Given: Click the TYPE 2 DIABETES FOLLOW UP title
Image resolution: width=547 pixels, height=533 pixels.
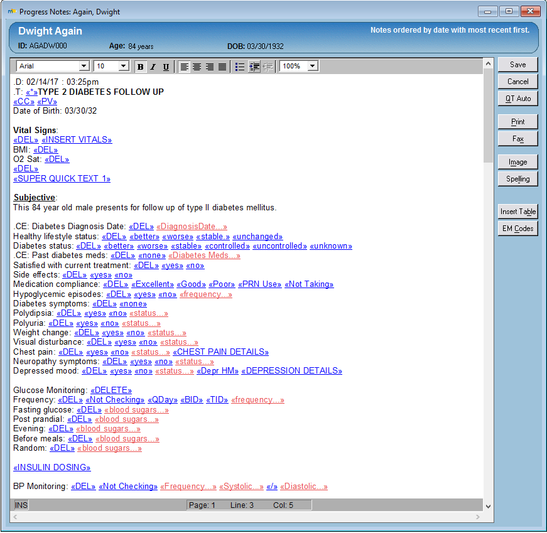Looking at the screenshot, I should pyautogui.click(x=101, y=92).
